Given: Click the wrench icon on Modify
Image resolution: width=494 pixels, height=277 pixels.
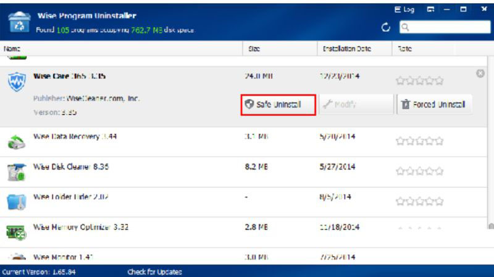Looking at the screenshot, I should [327, 104].
